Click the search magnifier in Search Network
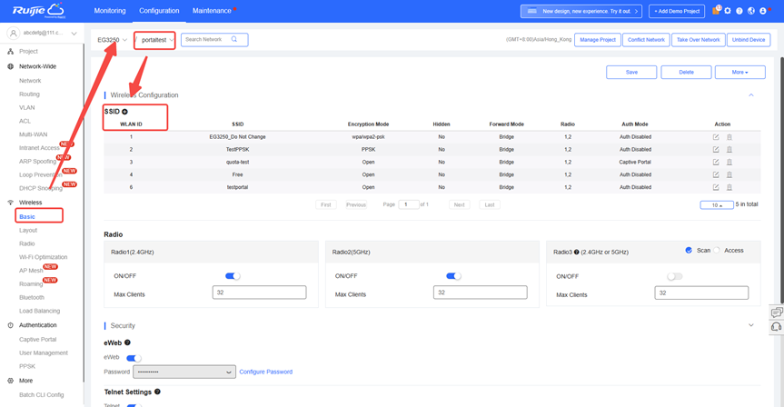This screenshot has height=407, width=784. pos(234,40)
